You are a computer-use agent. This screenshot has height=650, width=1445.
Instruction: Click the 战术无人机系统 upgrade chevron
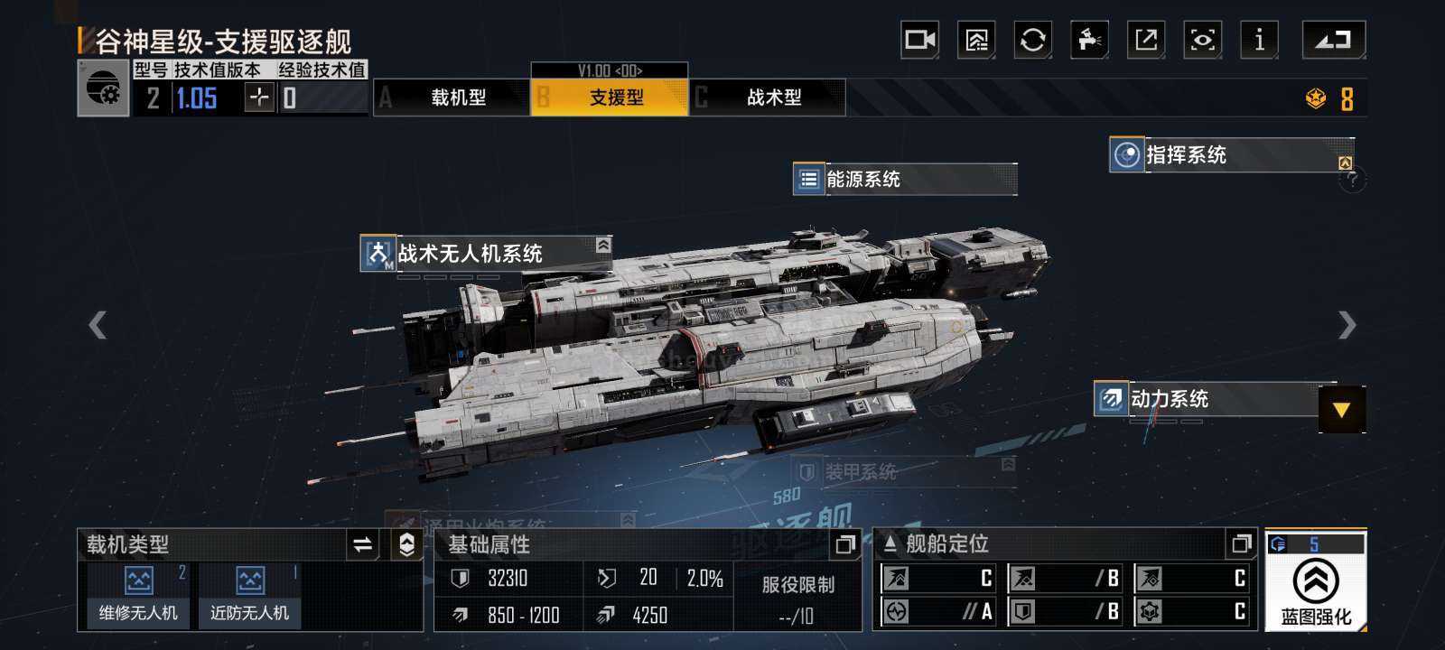click(603, 245)
